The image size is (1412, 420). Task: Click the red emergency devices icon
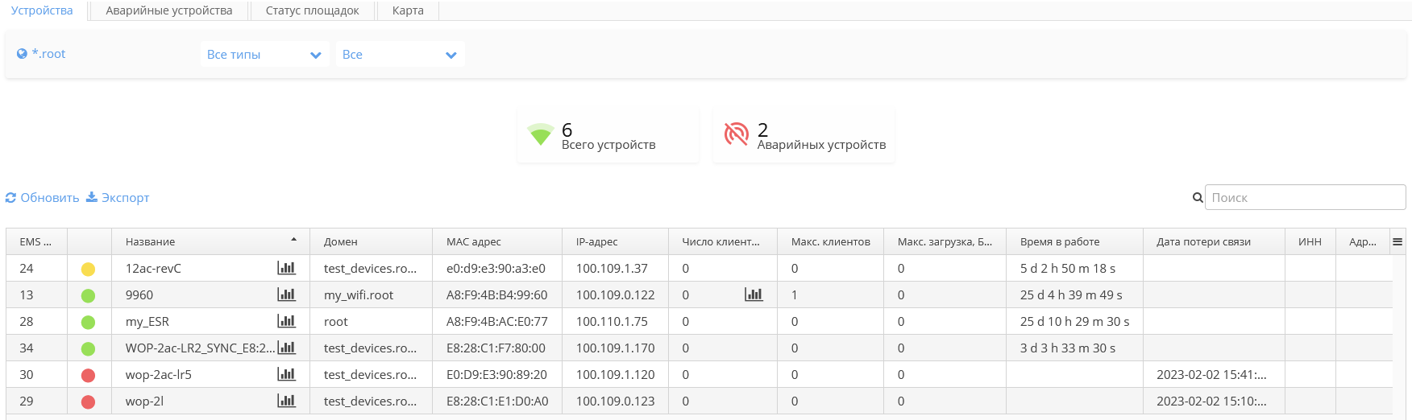pyautogui.click(x=737, y=134)
